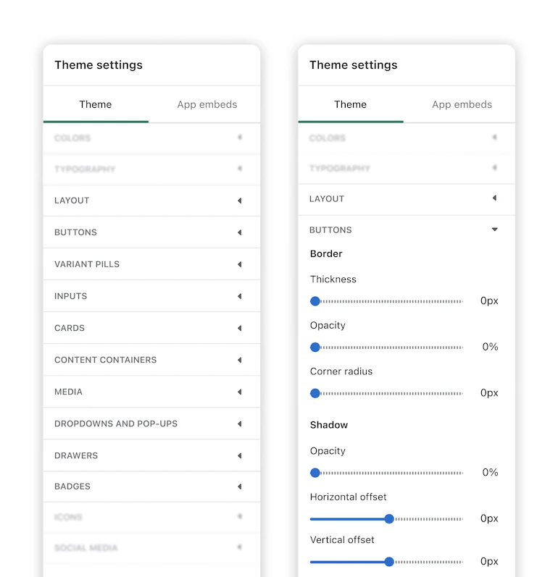Expand the Dropdowns and Pop-ups arrow

pyautogui.click(x=240, y=424)
